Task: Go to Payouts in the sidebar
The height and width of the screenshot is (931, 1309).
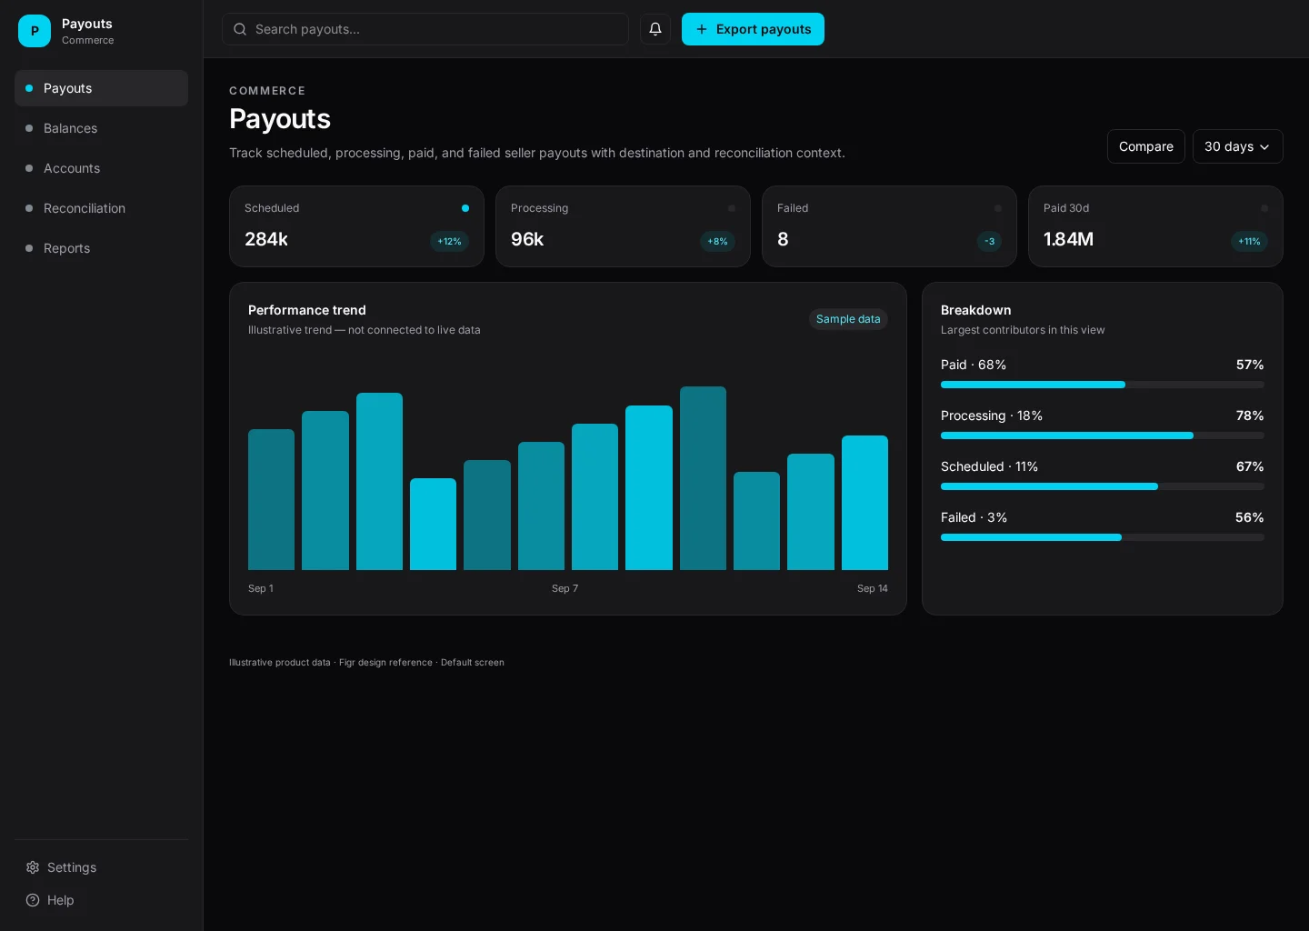Action: (x=101, y=88)
